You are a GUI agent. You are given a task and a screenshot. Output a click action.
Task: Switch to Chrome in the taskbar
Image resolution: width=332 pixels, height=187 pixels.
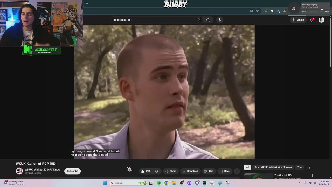pos(166,183)
